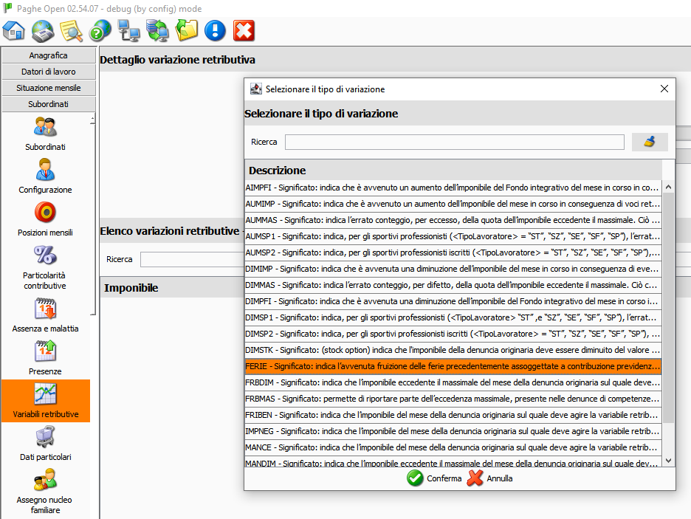
Task: Click the home toolbar icon
Action: (14, 31)
